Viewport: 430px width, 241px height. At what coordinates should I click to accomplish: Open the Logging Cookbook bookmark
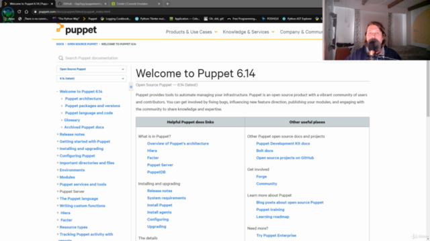coord(116,19)
